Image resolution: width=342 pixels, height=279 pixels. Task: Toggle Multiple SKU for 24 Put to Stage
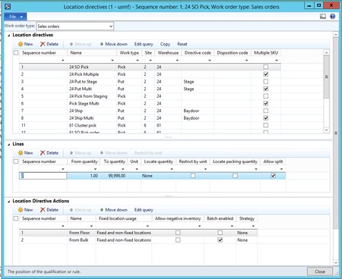[x=265, y=82]
